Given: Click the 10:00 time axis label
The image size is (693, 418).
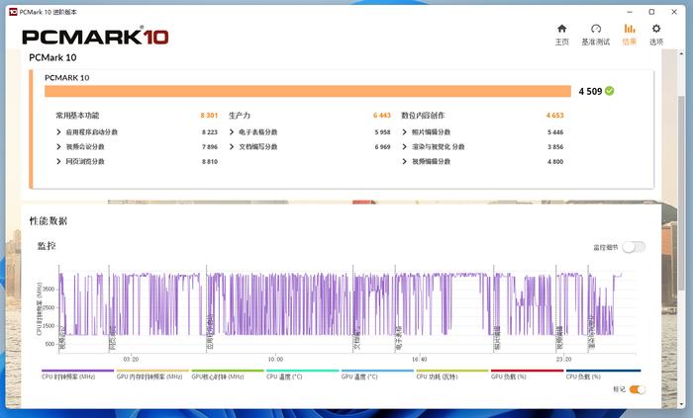Looking at the screenshot, I should [x=275, y=360].
